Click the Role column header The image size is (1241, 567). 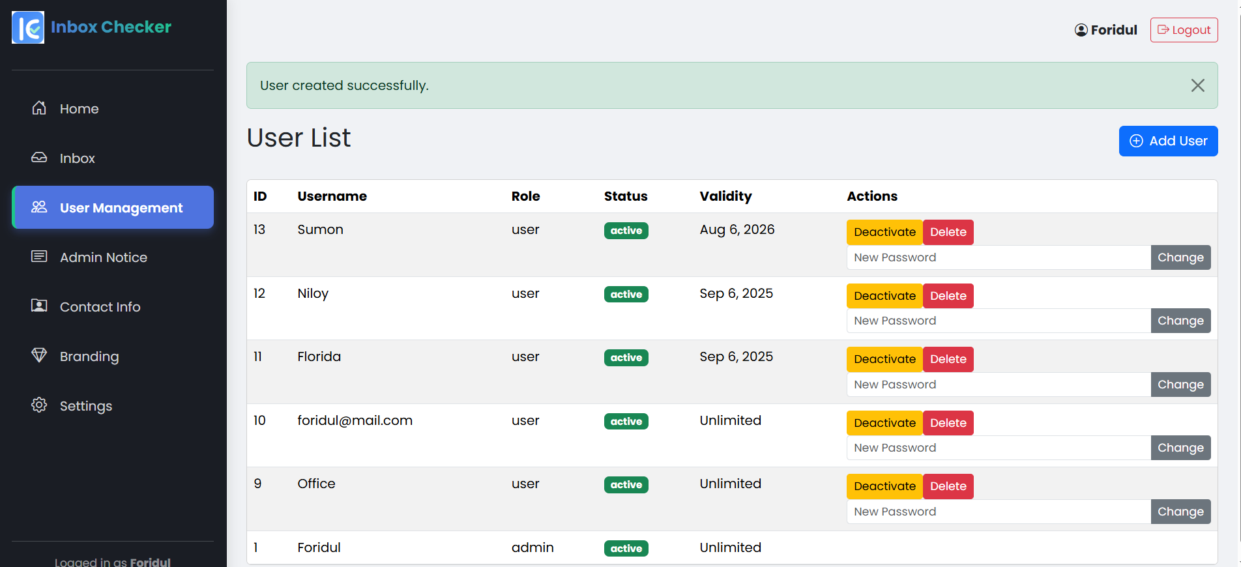click(x=525, y=196)
